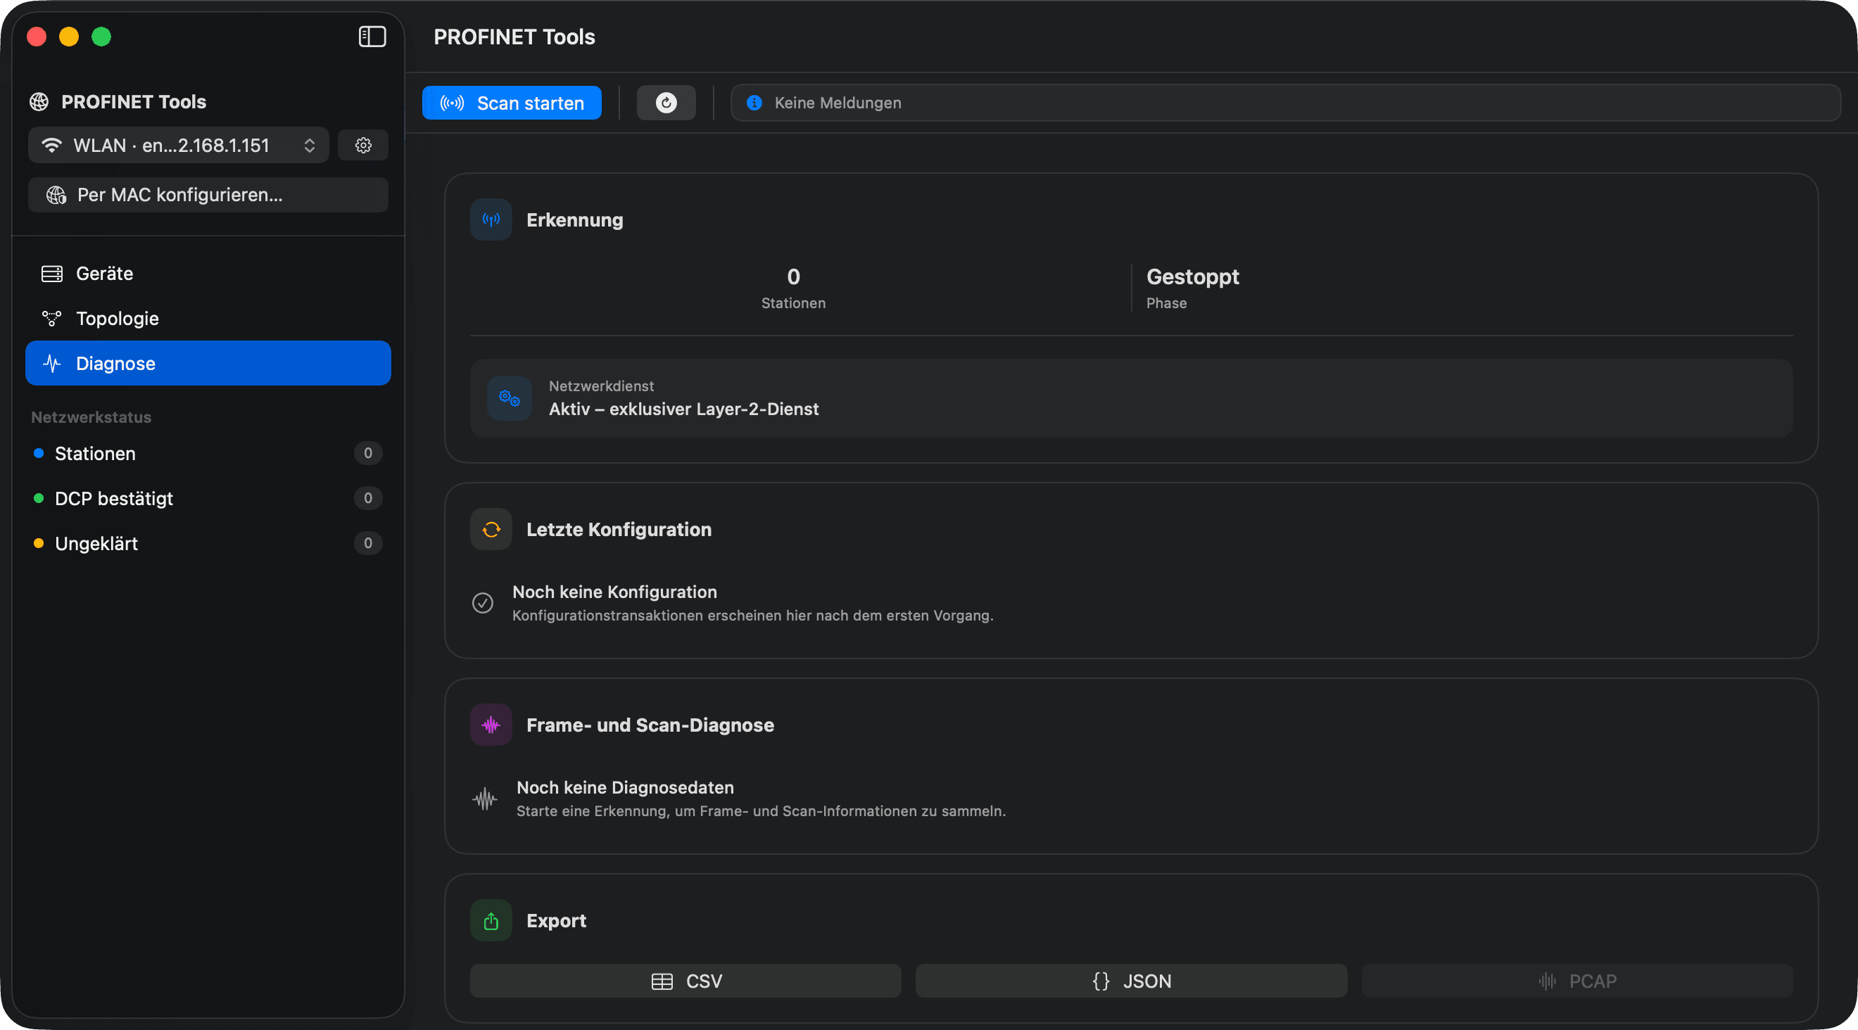Image resolution: width=1858 pixels, height=1030 pixels.
Task: Select the Diagnose sidebar item
Action: (208, 363)
